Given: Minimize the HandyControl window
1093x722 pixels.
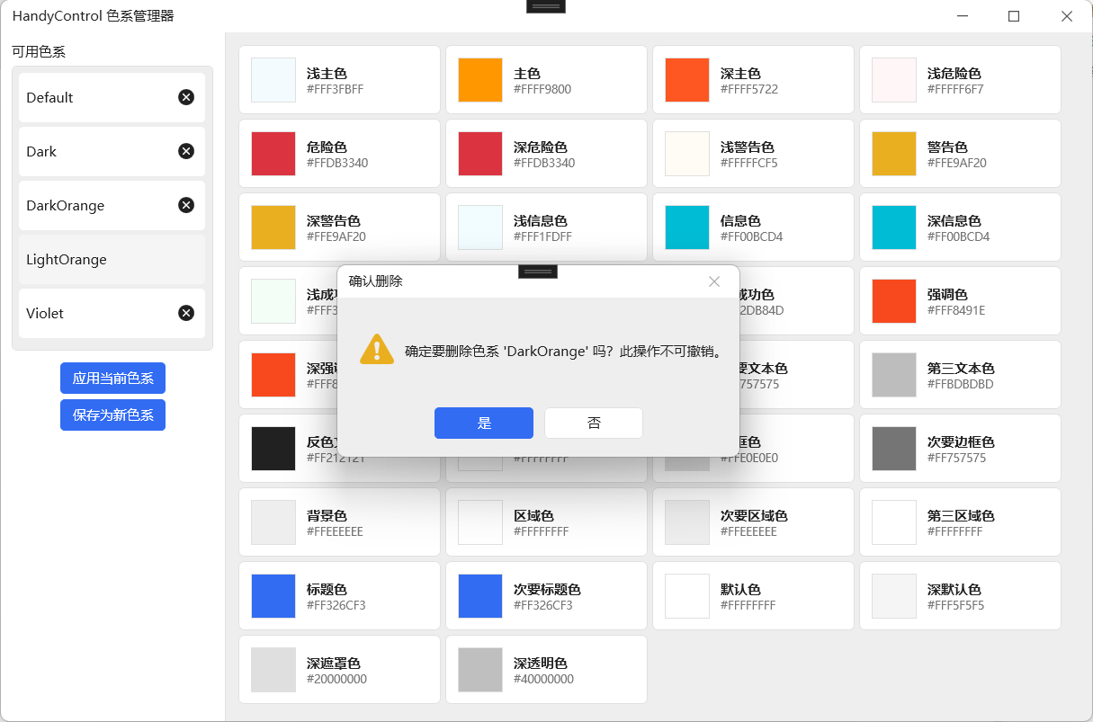Looking at the screenshot, I should 963,16.
